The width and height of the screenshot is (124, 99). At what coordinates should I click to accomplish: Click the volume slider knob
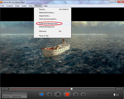click(114, 95)
